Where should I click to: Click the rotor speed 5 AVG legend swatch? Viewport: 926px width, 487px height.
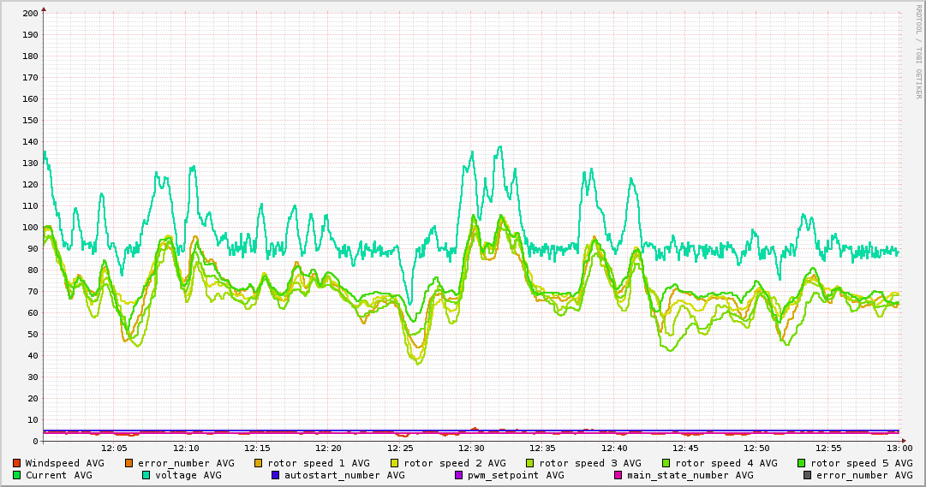tap(802, 463)
